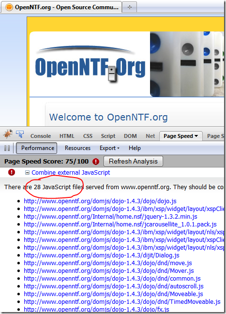Screen dimensions: 226x314
Task: Open the dojo/dojo.js link
Action: pos(100,201)
